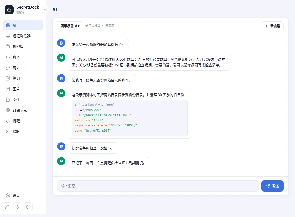Image resolution: width=295 pixels, height=217 pixels.
Task: Click the 远程浏览器 monitor icon
Action: (8, 36)
